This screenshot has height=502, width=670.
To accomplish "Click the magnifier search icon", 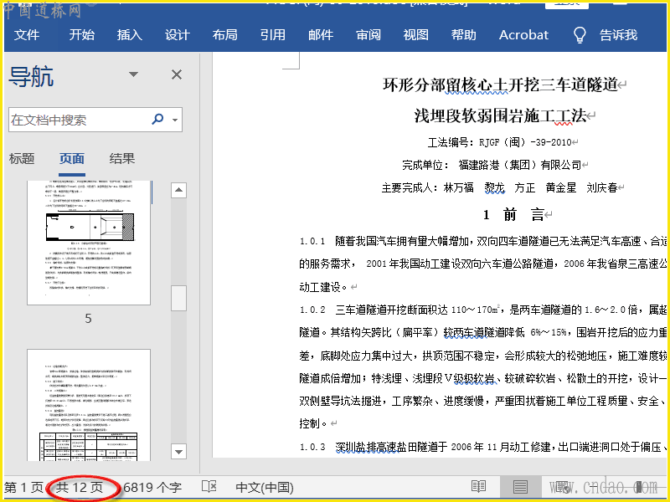I will (x=157, y=119).
